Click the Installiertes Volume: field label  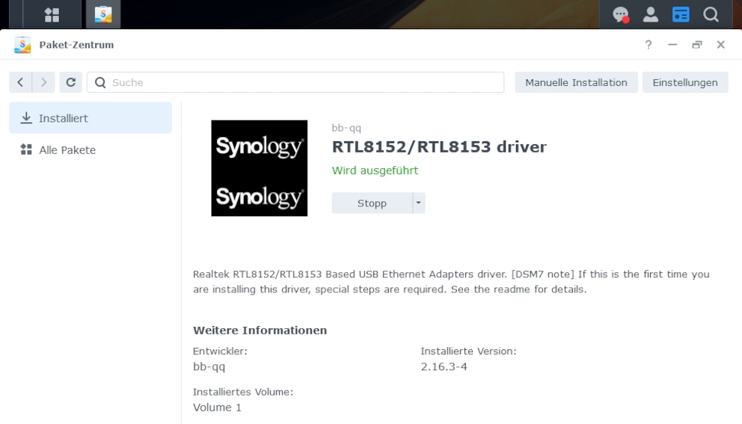pyautogui.click(x=243, y=392)
